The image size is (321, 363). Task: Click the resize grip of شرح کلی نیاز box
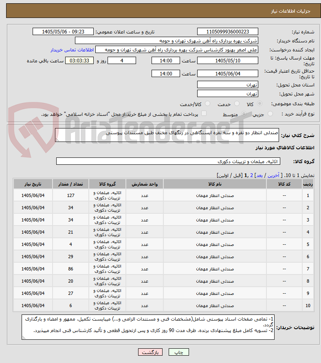click(x=57, y=139)
